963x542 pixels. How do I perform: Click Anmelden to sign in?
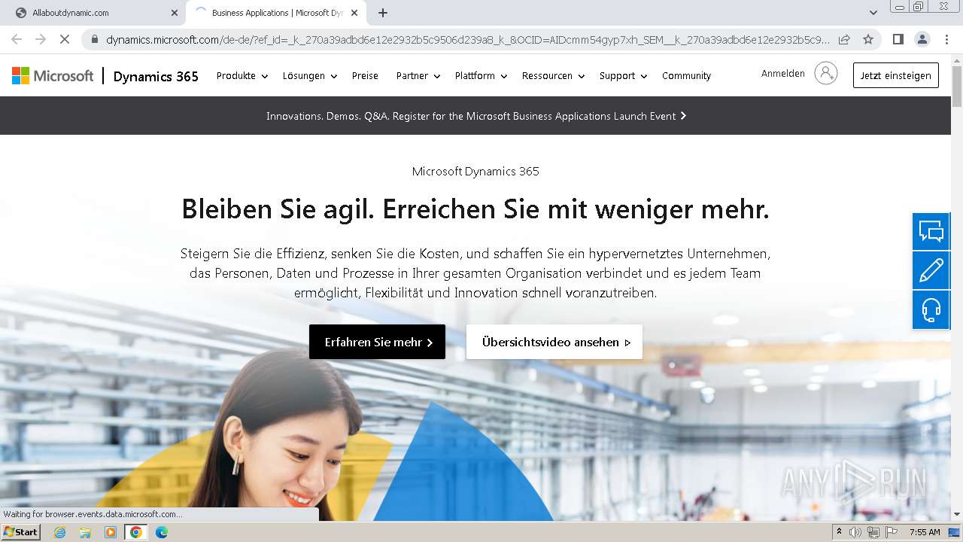click(x=782, y=74)
